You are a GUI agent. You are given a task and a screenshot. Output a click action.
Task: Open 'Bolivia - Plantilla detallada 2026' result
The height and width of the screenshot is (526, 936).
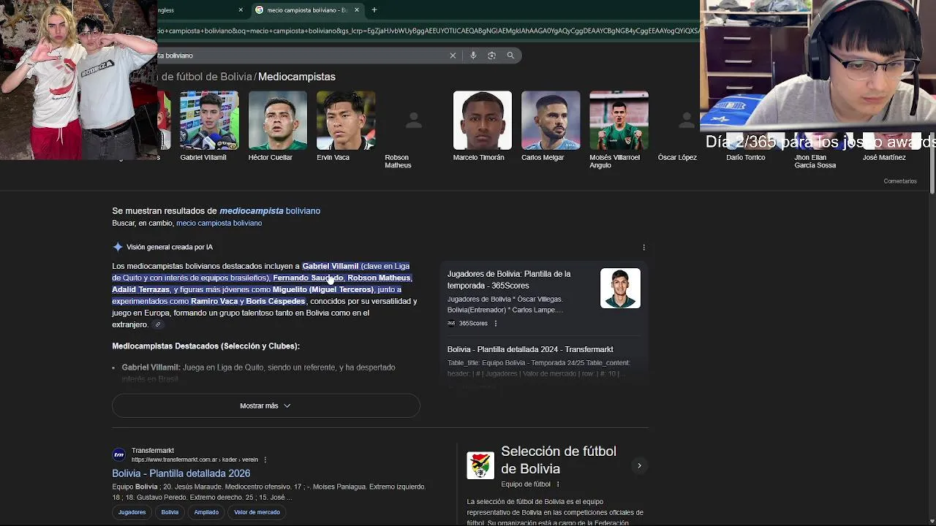point(181,473)
